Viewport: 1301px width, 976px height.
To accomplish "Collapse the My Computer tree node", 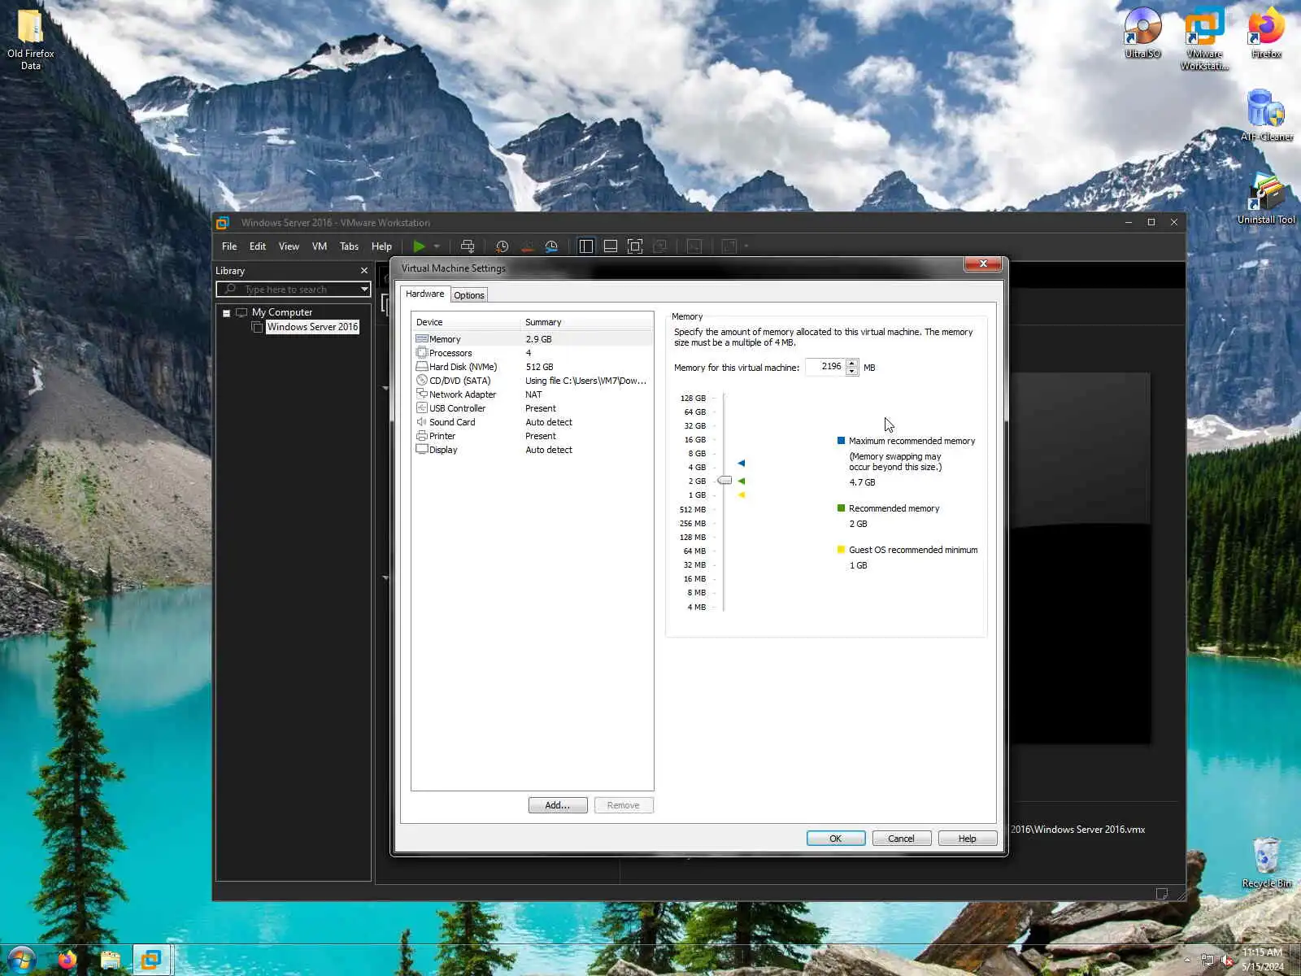I will [x=227, y=313].
